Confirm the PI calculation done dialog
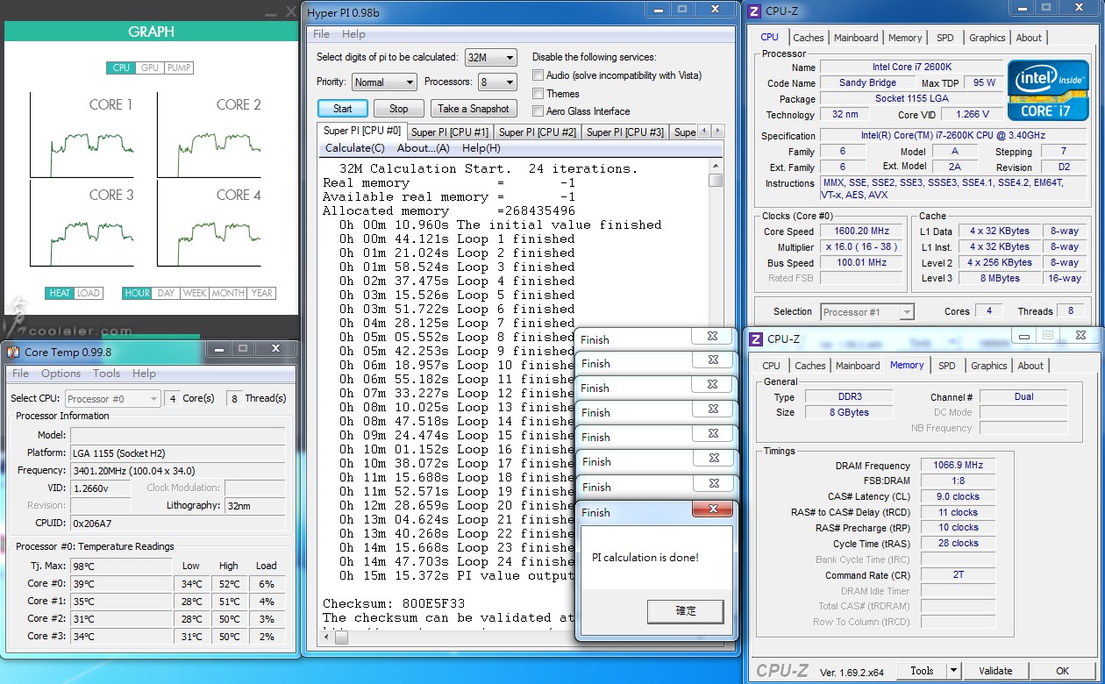1105x684 pixels. click(686, 611)
